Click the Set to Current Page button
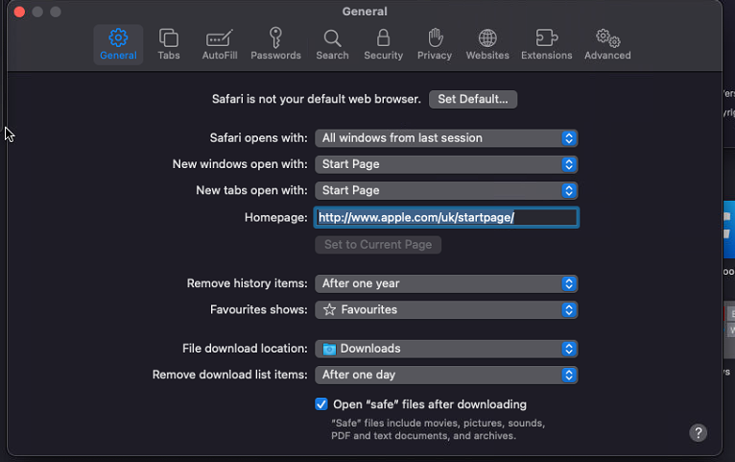 tap(378, 245)
